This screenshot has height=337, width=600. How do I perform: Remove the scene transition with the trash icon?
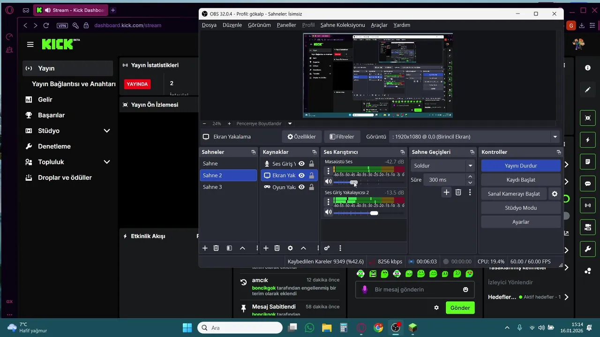(458, 192)
